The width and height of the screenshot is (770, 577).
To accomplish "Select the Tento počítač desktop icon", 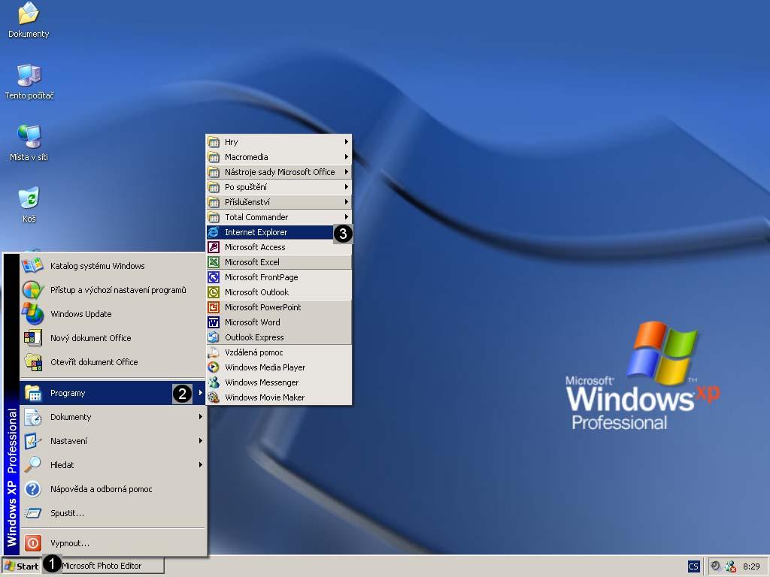I will tap(29, 81).
